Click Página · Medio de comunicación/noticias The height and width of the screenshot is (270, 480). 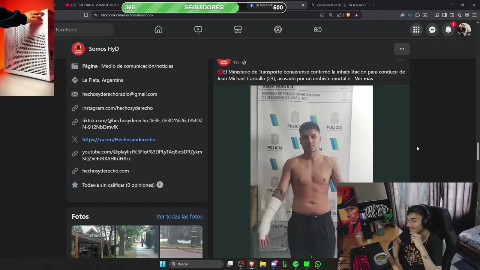tap(127, 66)
